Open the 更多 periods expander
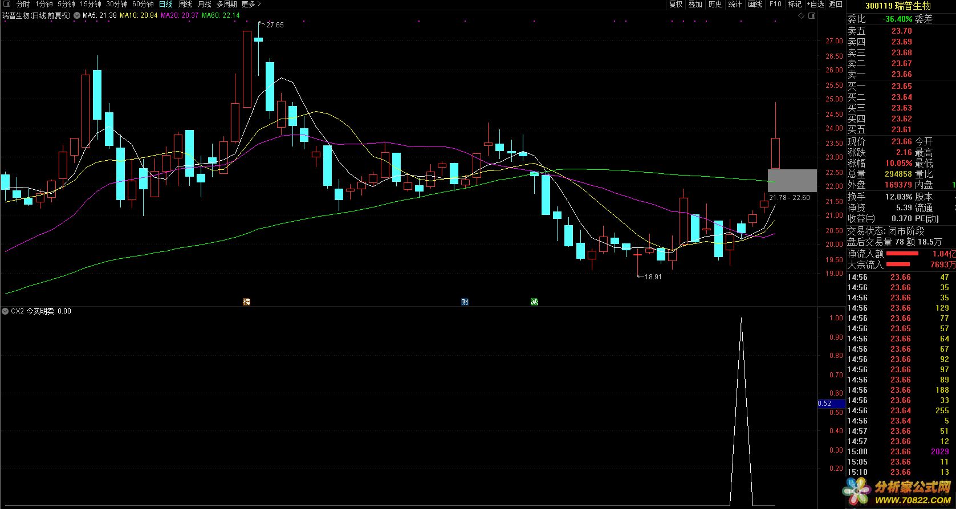956x509 pixels. click(251, 4)
